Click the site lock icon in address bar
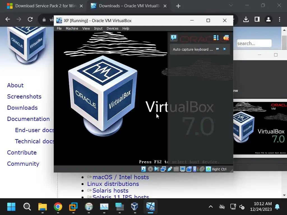Viewport: 287px width, 215px height. [x=44, y=20]
